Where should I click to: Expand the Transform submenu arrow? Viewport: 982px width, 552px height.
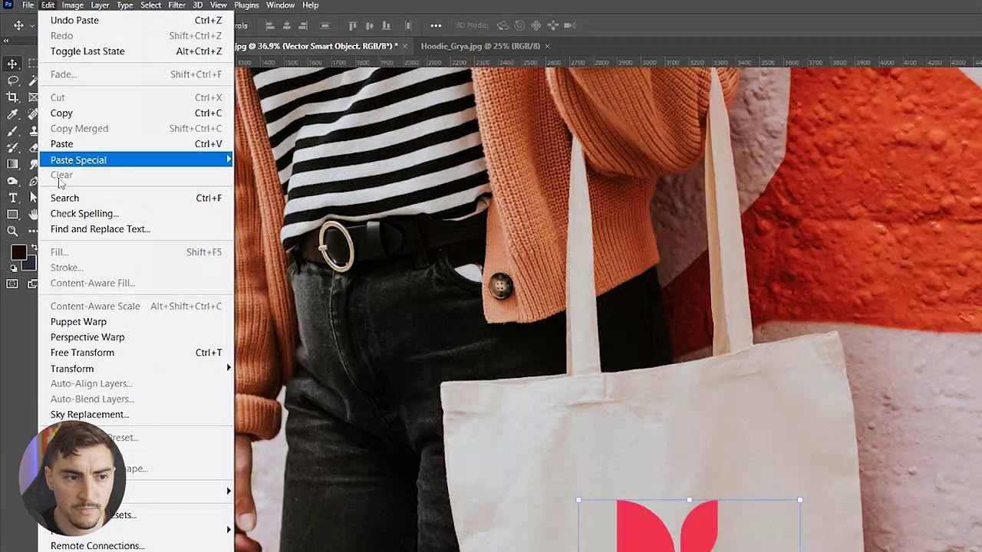click(x=228, y=368)
